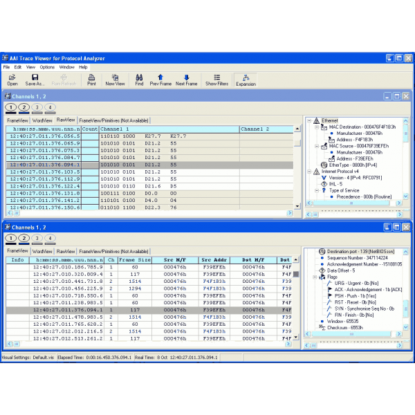Screen dimensions: 415x415
Task: Open the View menu in the menu bar
Action: 30,67
